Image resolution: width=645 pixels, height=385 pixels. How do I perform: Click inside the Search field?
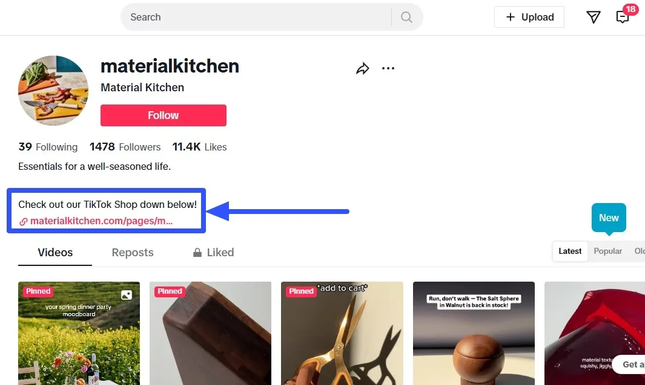click(x=242, y=18)
